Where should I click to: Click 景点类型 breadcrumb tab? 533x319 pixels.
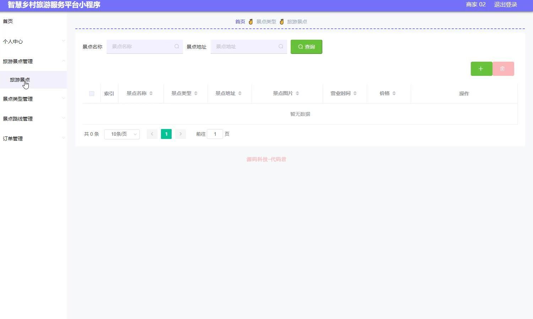pyautogui.click(x=266, y=22)
